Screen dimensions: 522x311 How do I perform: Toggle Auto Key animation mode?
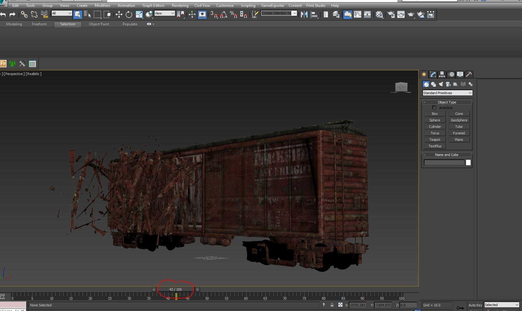[475, 305]
